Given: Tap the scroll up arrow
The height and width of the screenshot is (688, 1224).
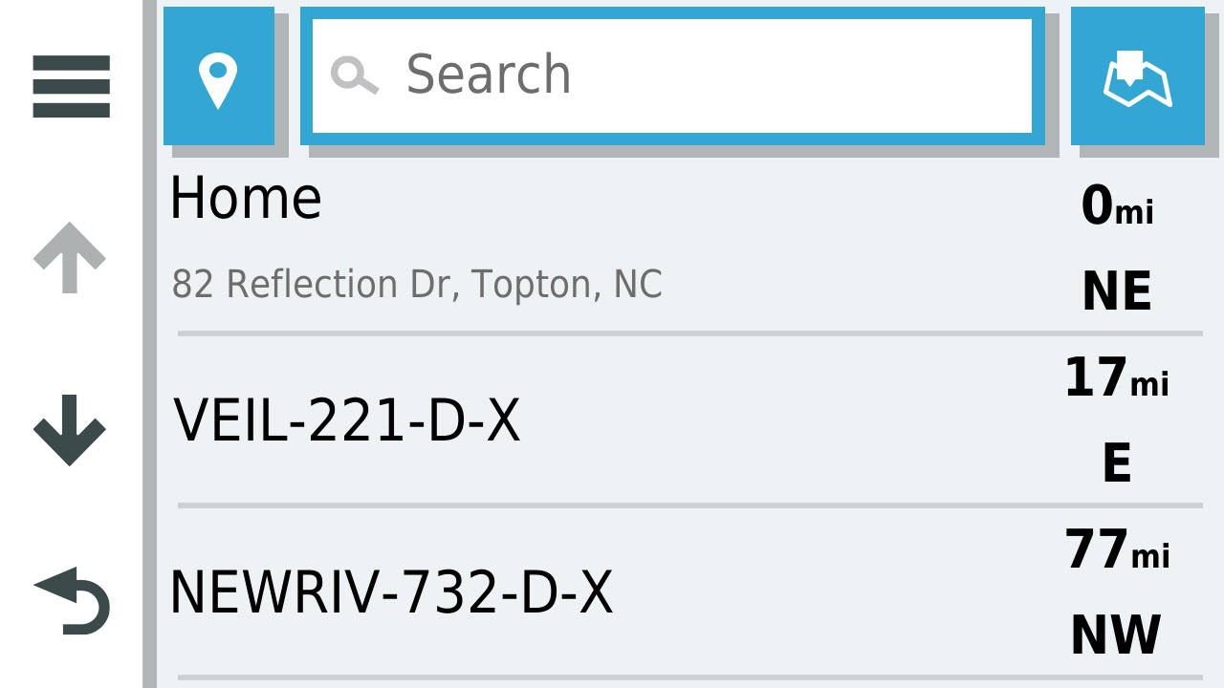Looking at the screenshot, I should tap(69, 258).
